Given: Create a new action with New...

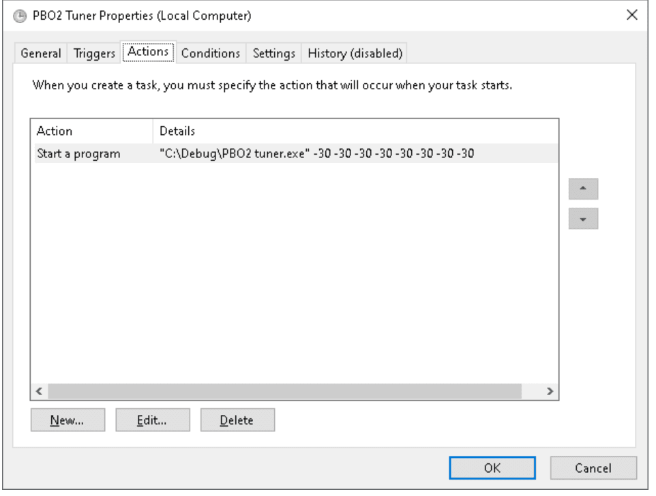Looking at the screenshot, I should pyautogui.click(x=68, y=420).
